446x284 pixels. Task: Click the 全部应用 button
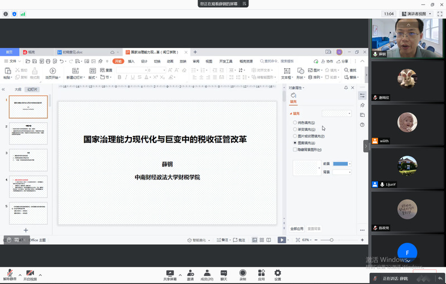[297, 229]
